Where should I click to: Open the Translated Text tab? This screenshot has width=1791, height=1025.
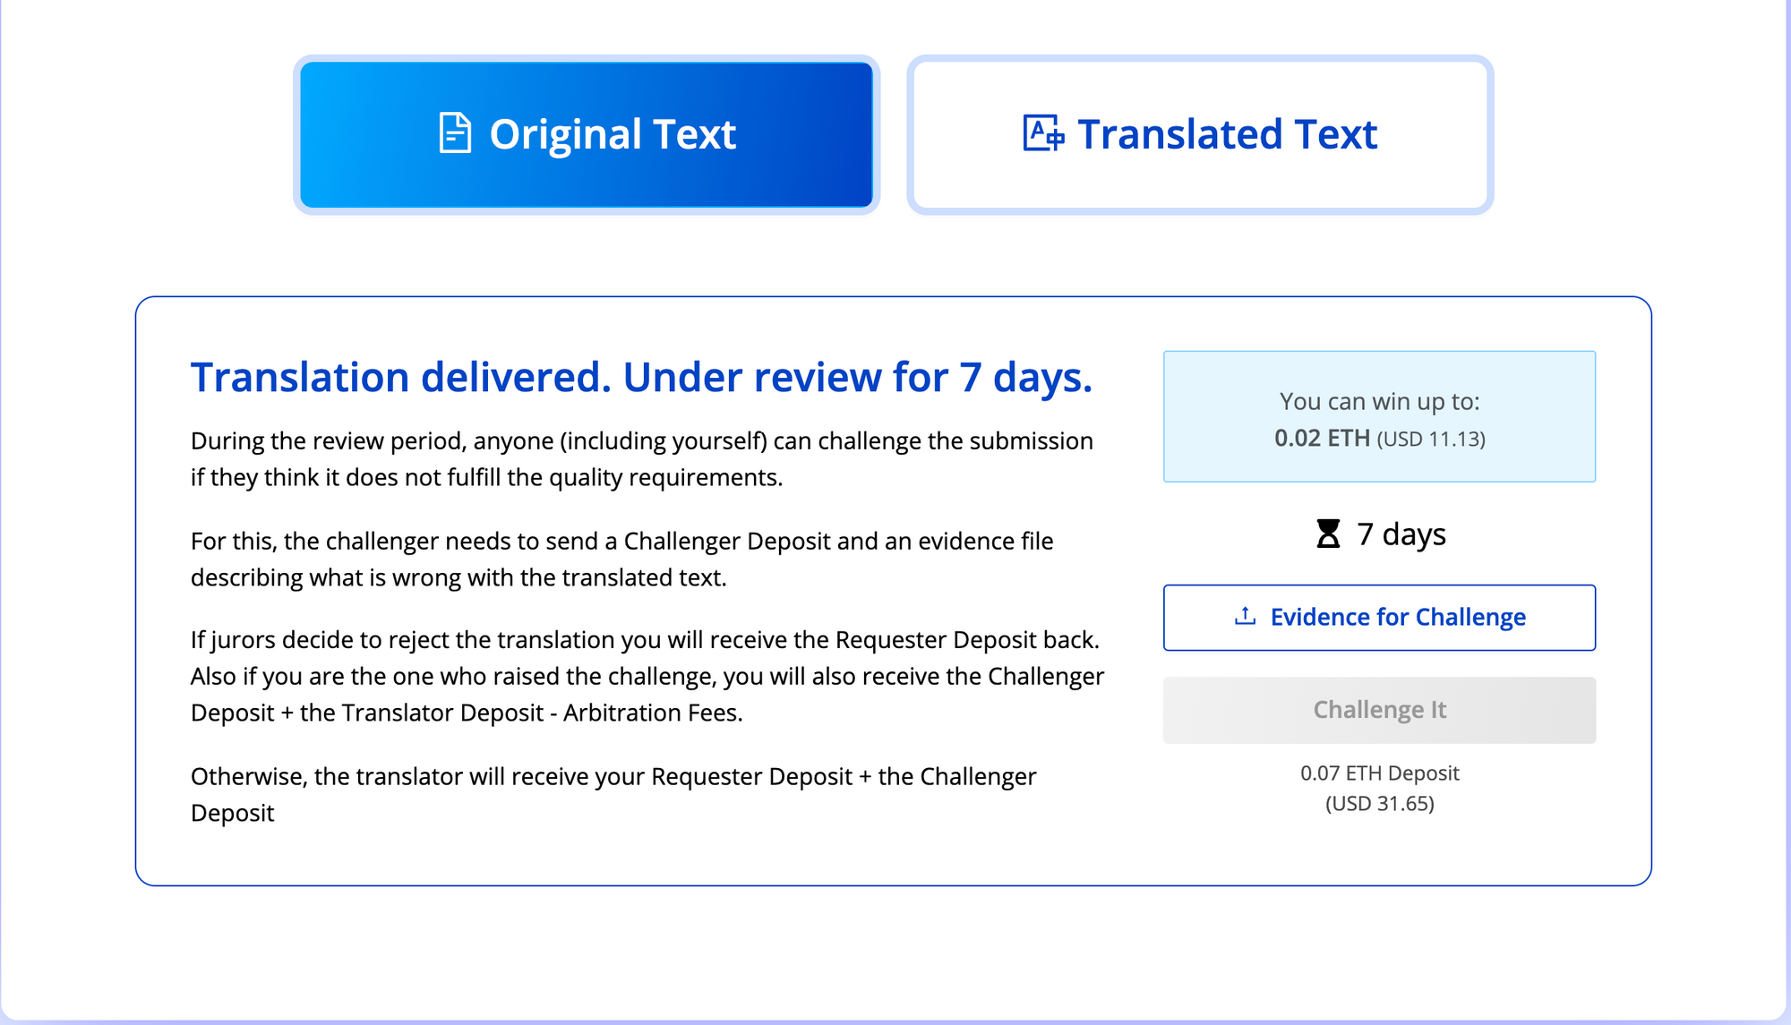[1200, 134]
